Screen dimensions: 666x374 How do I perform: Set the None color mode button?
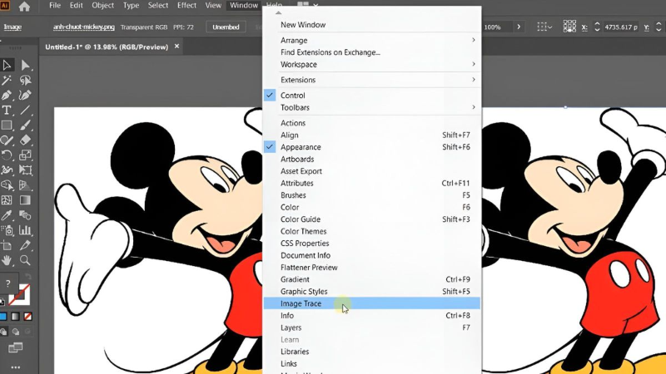(x=27, y=317)
